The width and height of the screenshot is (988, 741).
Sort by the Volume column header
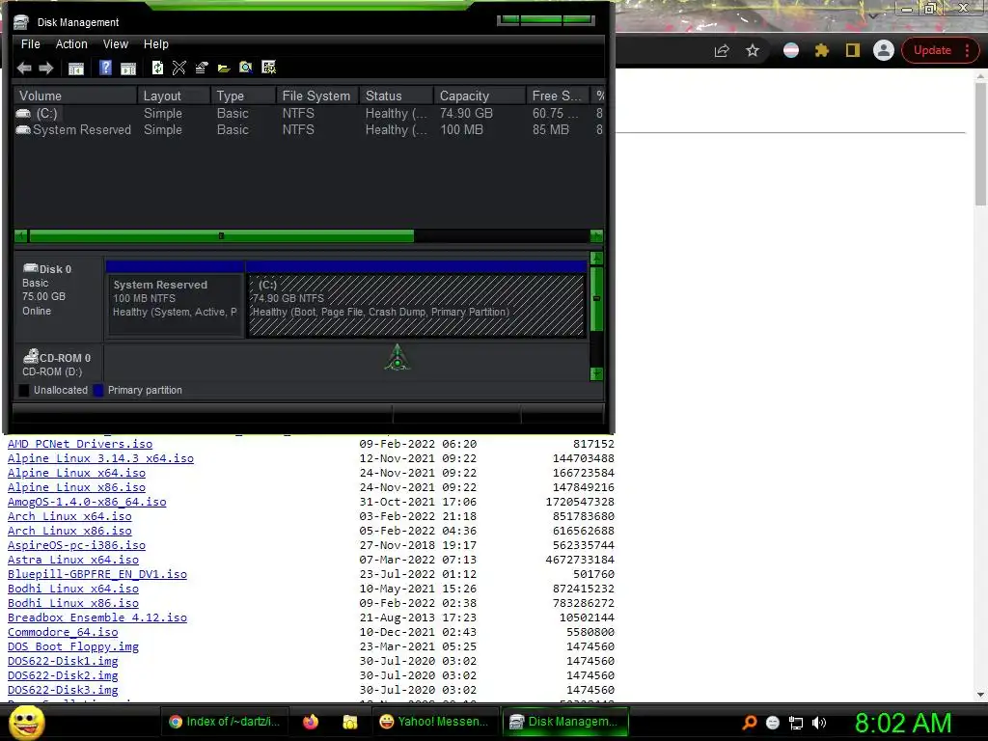tap(75, 96)
